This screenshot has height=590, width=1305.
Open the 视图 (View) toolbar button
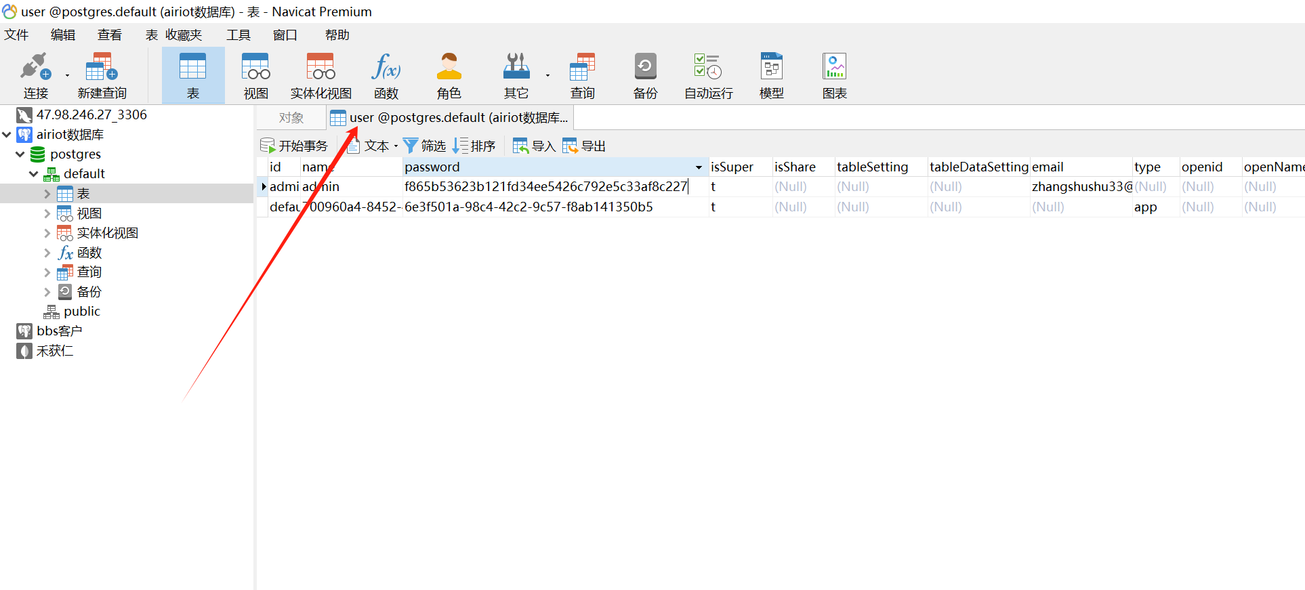pos(255,75)
